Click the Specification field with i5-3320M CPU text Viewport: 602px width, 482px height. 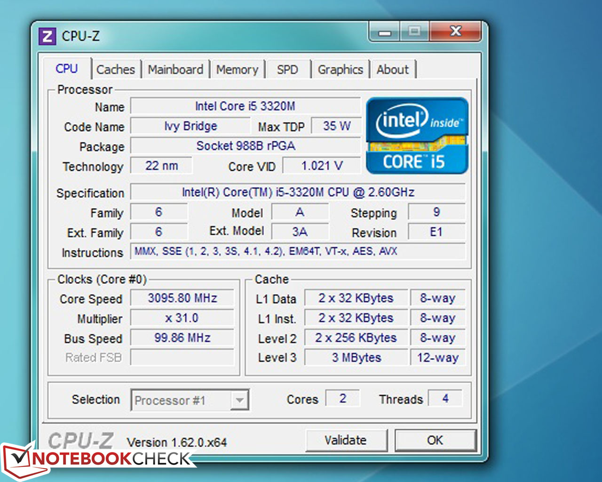[298, 192]
